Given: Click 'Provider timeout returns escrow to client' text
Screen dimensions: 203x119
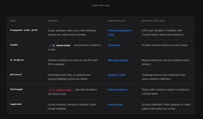Looking at the screenshot, I should 165,45.
